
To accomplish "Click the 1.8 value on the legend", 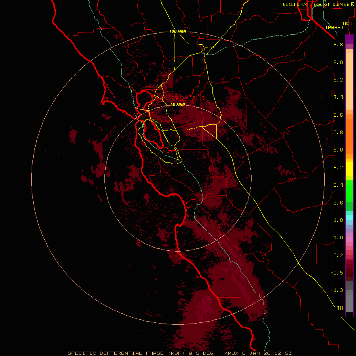I will 338,220.
